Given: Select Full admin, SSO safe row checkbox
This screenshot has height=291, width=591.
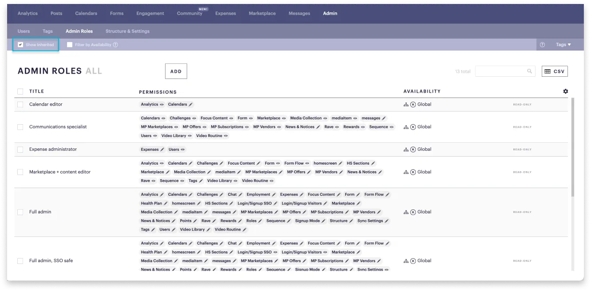Looking at the screenshot, I should point(20,261).
